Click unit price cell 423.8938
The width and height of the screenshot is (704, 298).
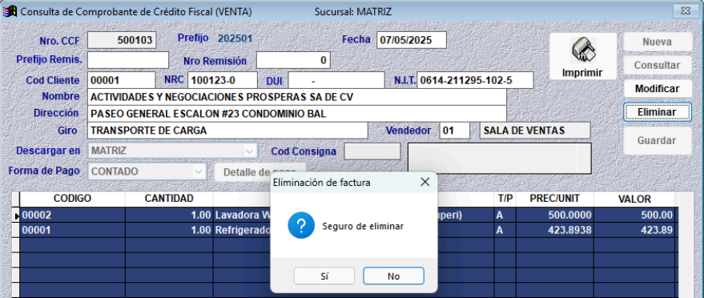point(554,230)
